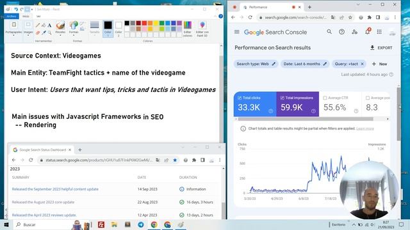Viewport: 410px width, 230px height.
Task: Open extensions puzzle icon in Performance window
Action: point(369,17)
